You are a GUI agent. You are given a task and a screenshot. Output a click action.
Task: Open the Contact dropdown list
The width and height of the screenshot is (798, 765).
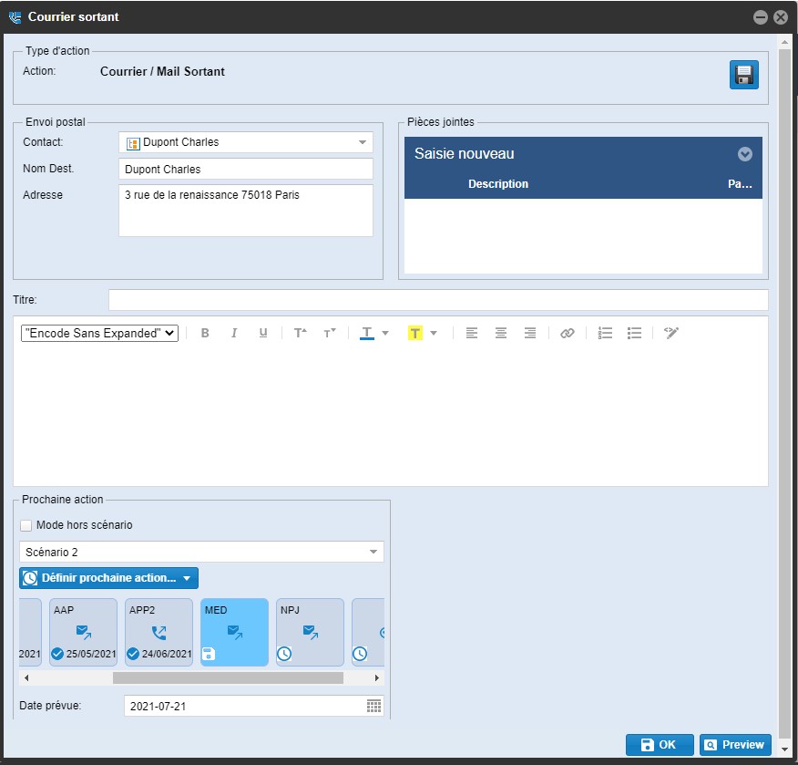[x=362, y=142]
